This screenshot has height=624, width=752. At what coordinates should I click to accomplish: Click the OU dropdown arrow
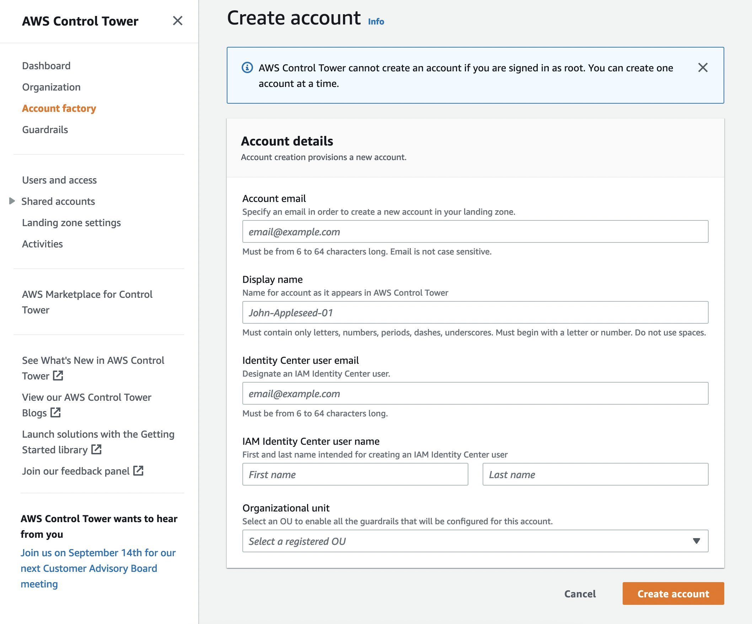tap(696, 541)
